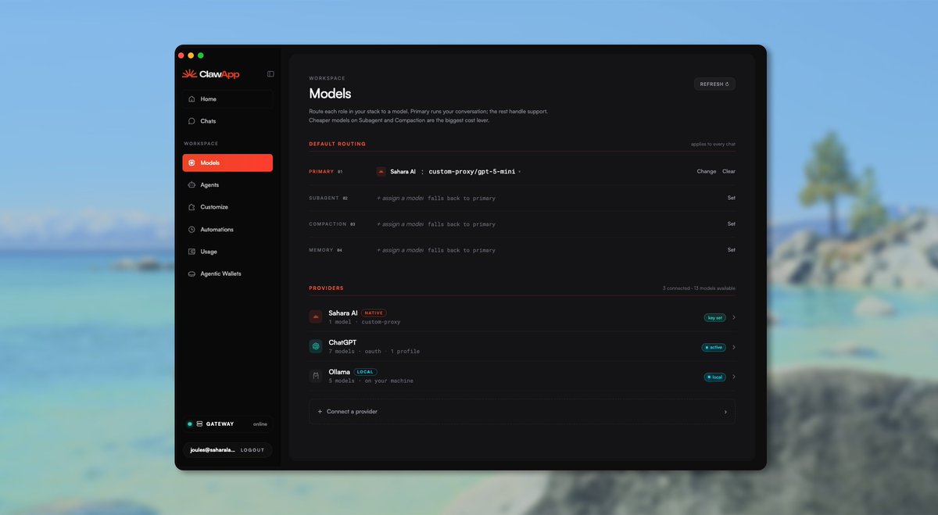Click the Agents robot icon
This screenshot has width=938, height=515.
click(192, 185)
